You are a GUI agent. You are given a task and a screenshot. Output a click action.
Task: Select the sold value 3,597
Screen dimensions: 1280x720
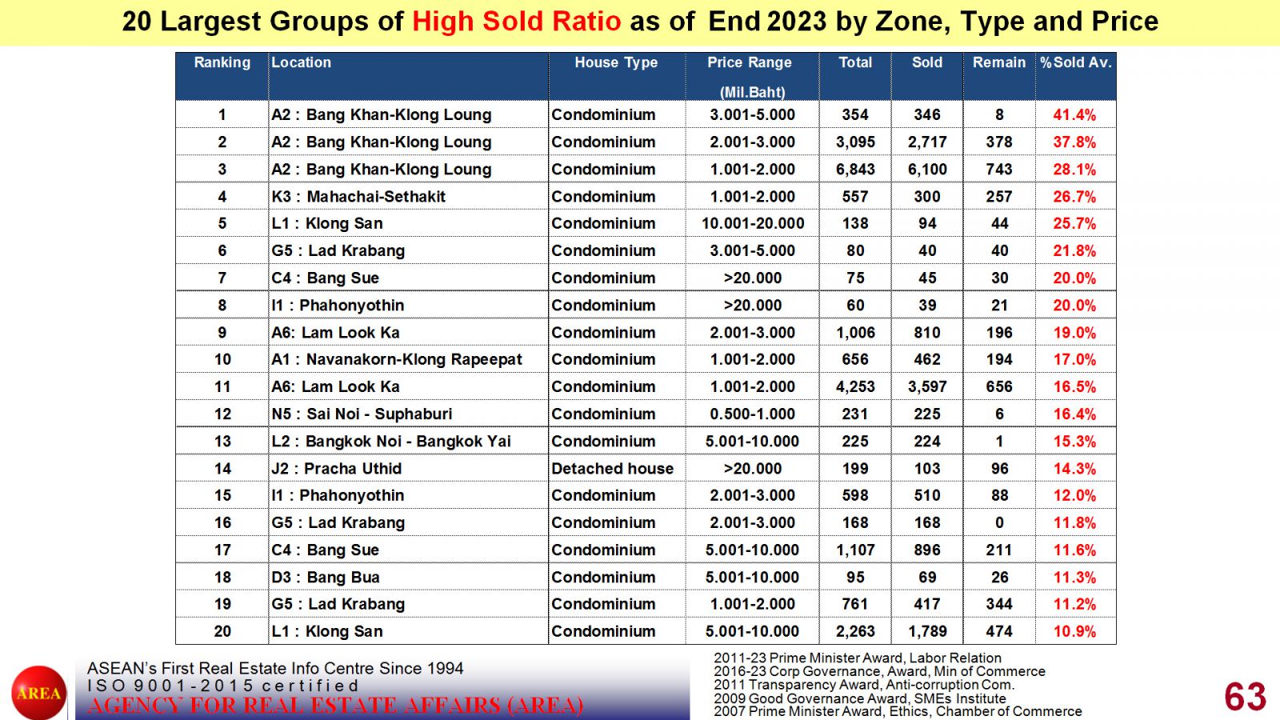927,386
